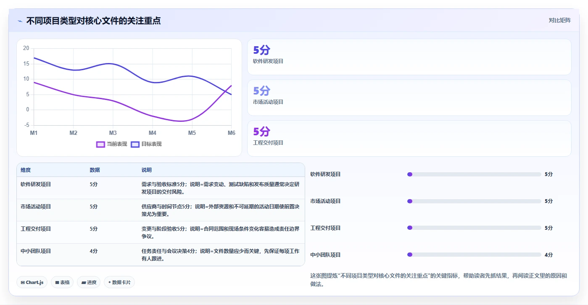
Task: Select the 软件研发项目 score card
Action: [409, 57]
